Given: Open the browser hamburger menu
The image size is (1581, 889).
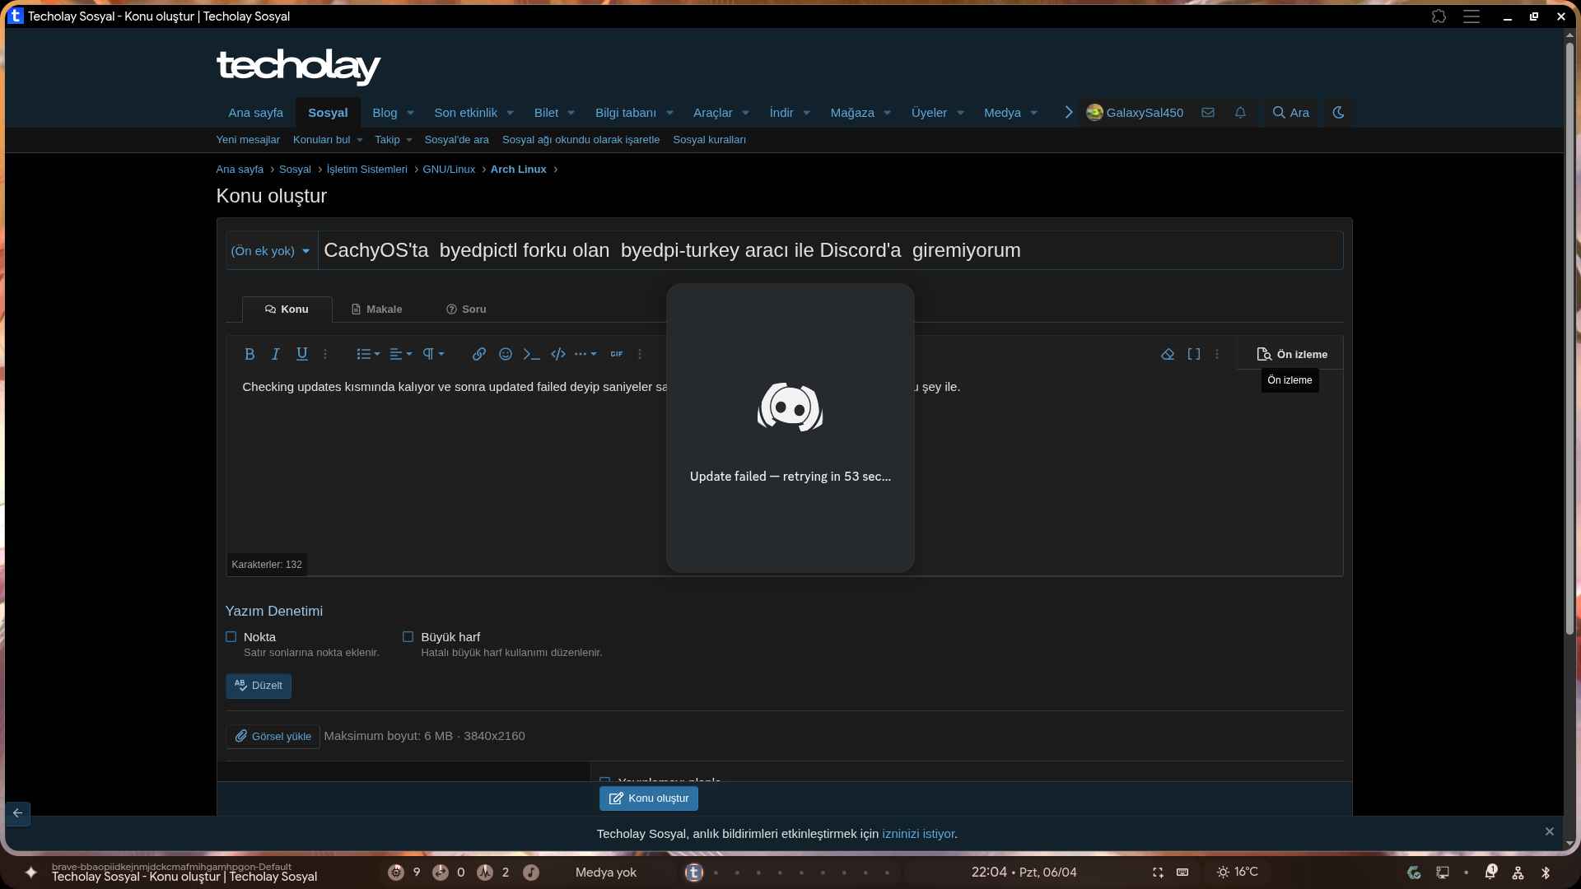Looking at the screenshot, I should click(x=1471, y=16).
